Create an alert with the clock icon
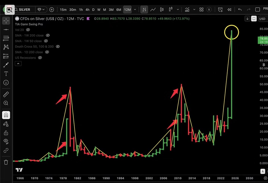 (220, 9)
